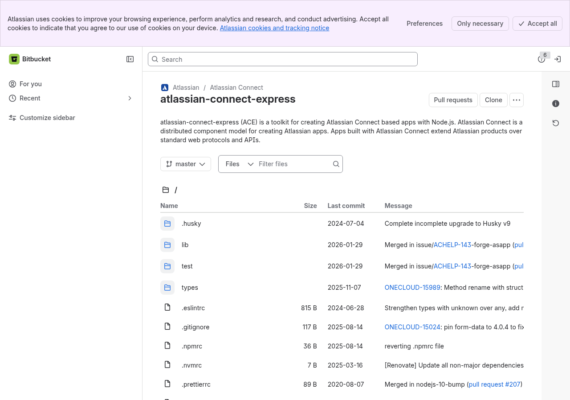Open the .husky folder name

click(191, 224)
